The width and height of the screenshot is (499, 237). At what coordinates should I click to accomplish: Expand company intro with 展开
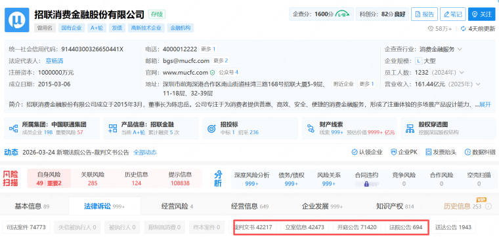[485, 104]
